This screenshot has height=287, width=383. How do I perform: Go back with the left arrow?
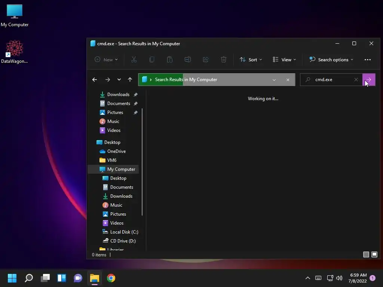[95, 80]
